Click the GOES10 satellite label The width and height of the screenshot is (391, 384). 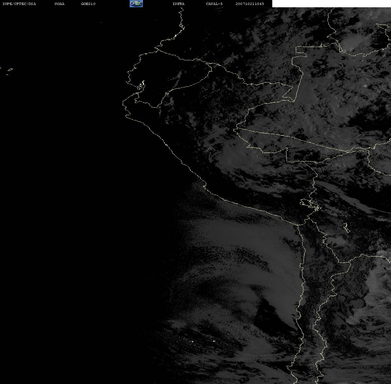[x=88, y=4]
